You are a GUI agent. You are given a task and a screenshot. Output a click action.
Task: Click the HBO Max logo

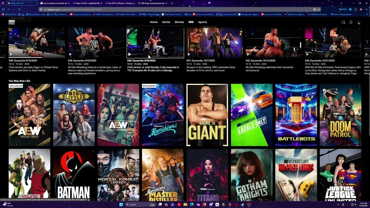coord(12,22)
